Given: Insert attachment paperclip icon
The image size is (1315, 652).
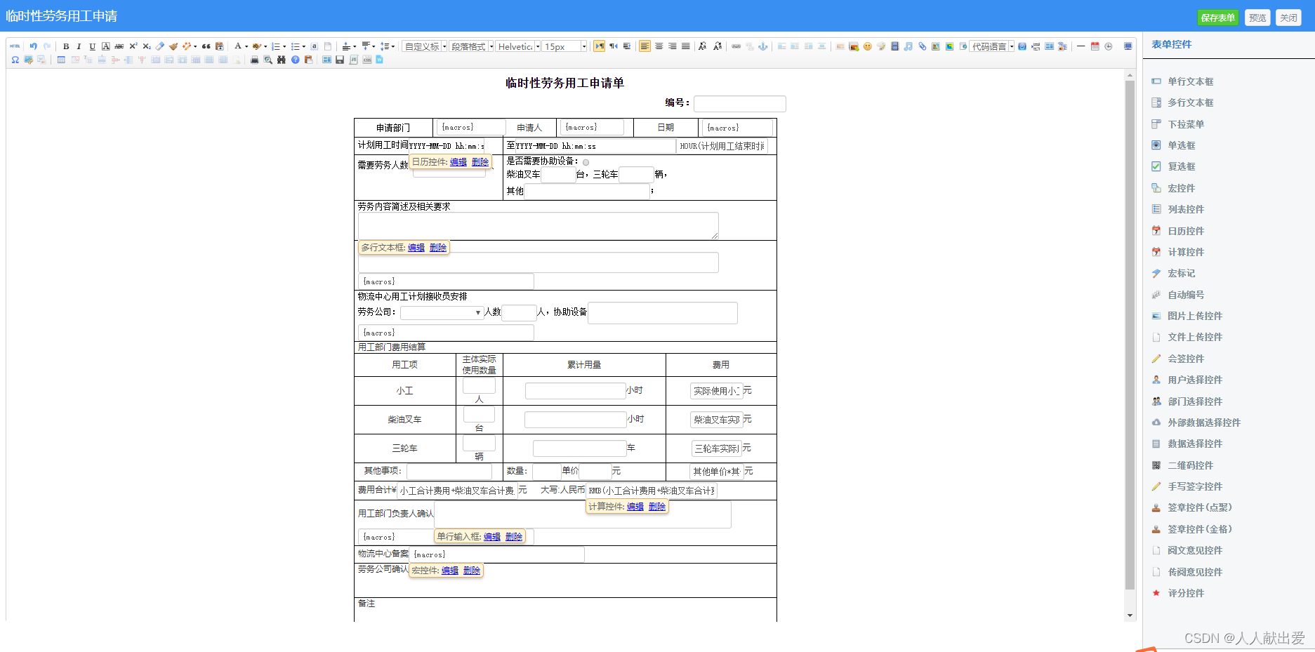Looking at the screenshot, I should click(923, 46).
